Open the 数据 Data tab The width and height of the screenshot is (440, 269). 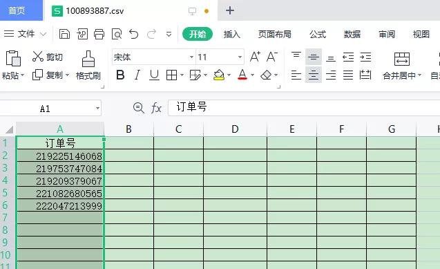[352, 35]
